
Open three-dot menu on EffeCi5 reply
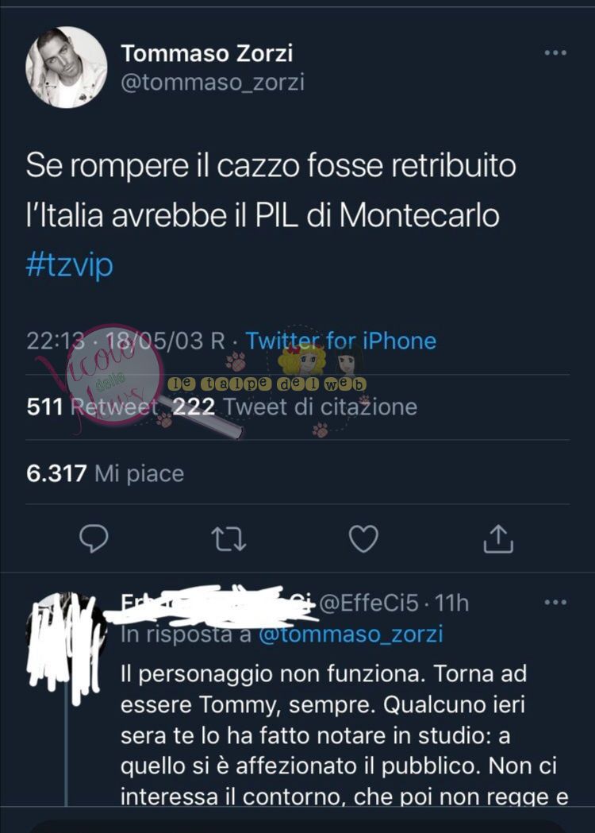(555, 603)
